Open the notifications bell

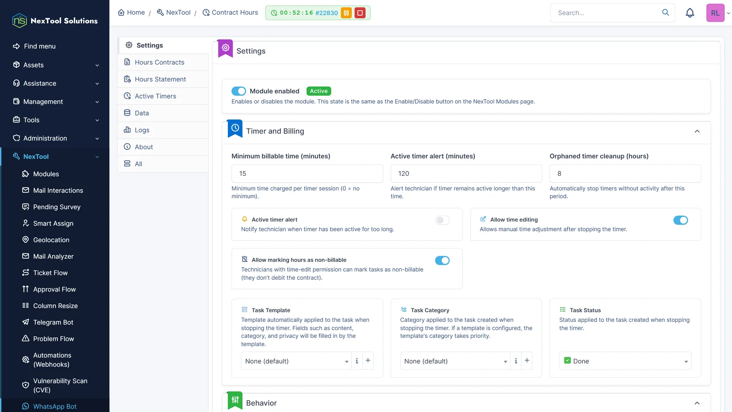tap(690, 13)
